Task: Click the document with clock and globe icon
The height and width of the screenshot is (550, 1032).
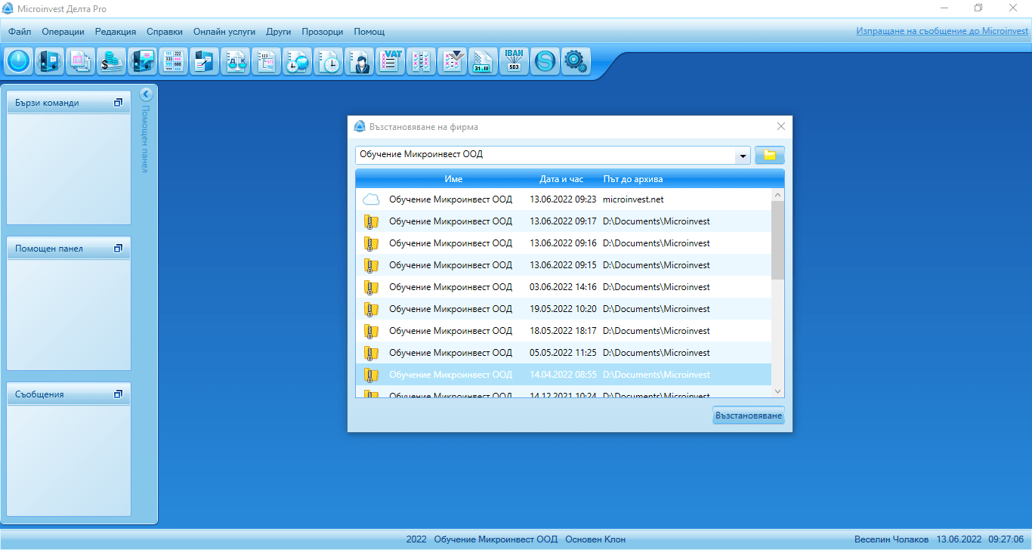Action: coord(297,60)
